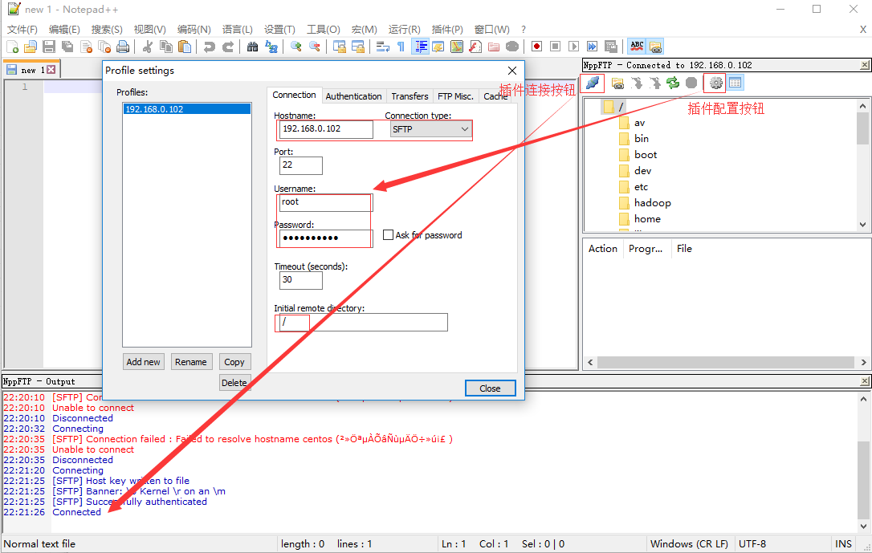
Task: Click the Save All toolbar icon
Action: (67, 47)
